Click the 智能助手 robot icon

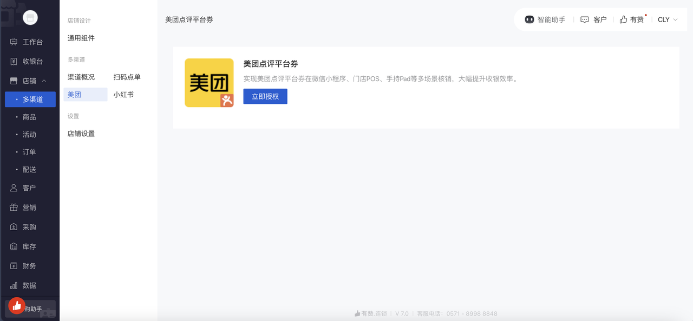tap(529, 19)
